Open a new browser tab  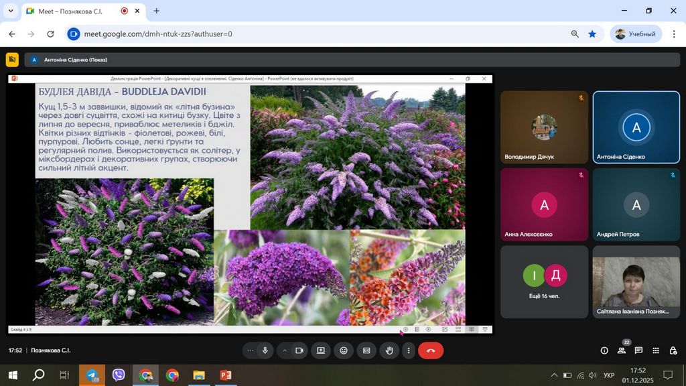pyautogui.click(x=157, y=11)
